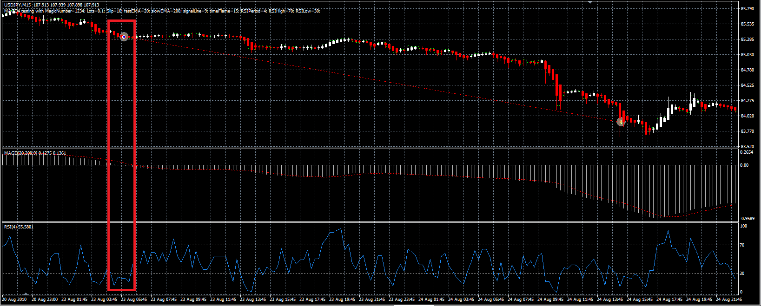Select the RSI(4) 55.5801 indicator label

click(19, 227)
